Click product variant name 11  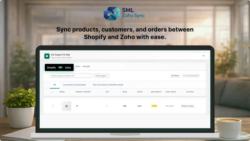click(x=77, y=106)
